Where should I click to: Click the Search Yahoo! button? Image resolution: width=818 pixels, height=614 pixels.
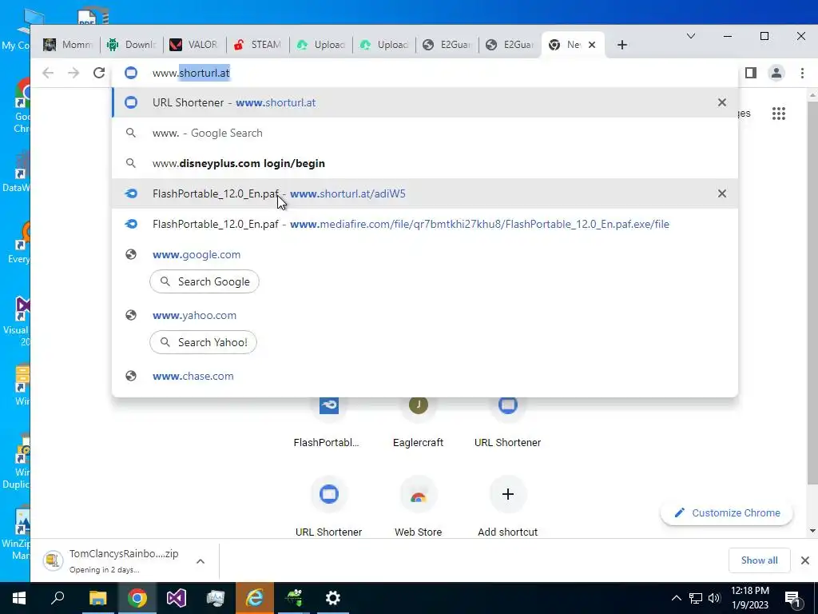coord(204,342)
